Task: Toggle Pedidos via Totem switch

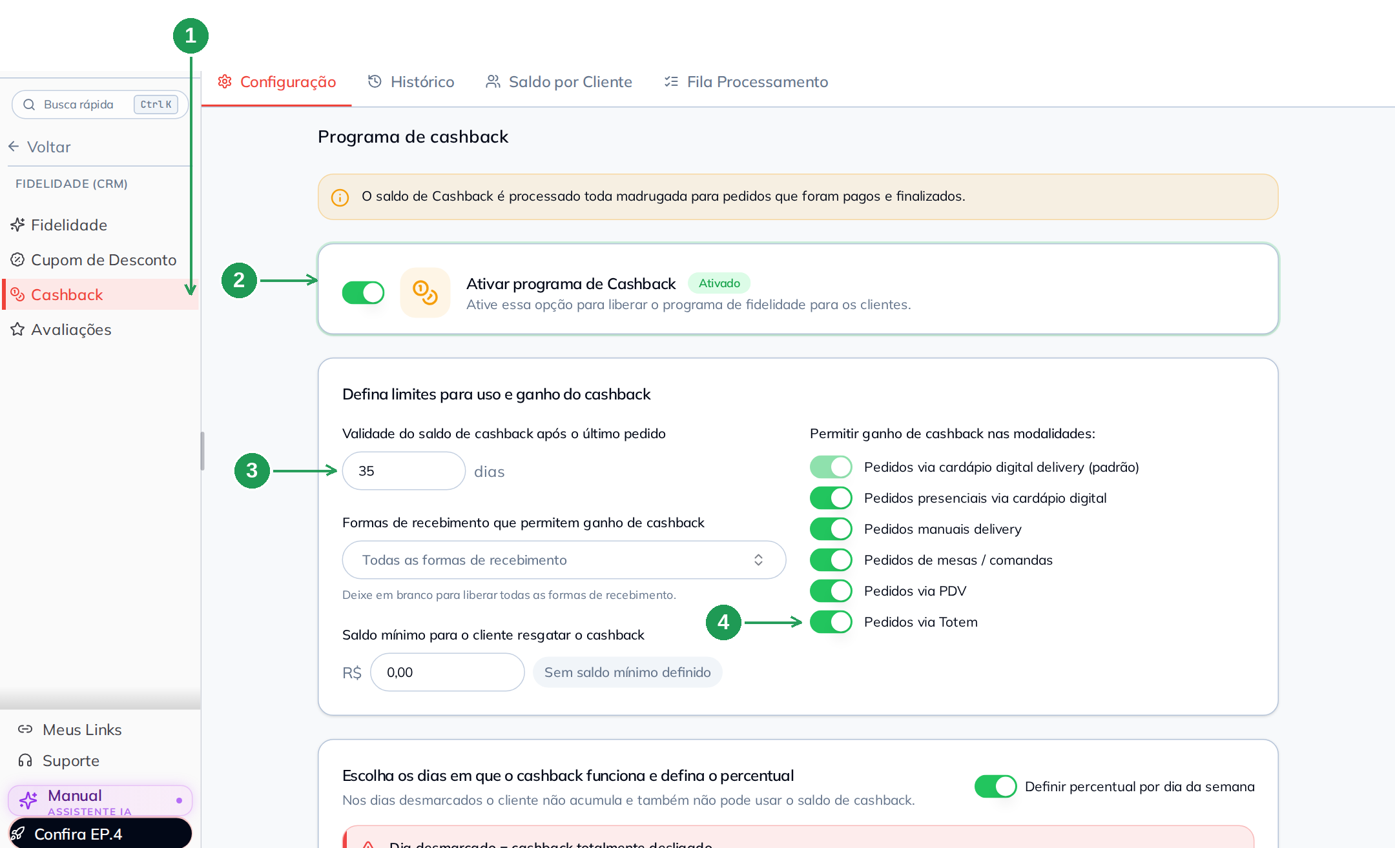Action: click(x=831, y=621)
